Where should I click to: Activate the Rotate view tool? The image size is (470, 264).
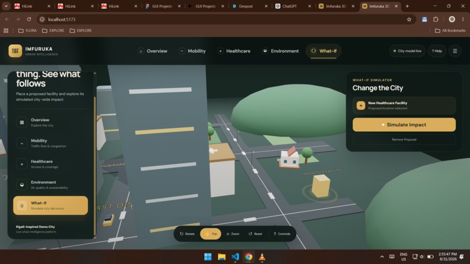click(187, 234)
